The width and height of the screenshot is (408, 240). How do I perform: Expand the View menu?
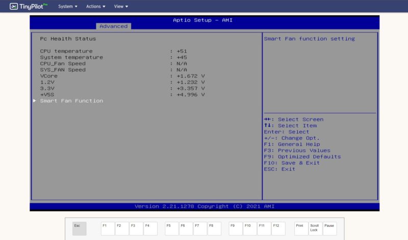click(121, 7)
